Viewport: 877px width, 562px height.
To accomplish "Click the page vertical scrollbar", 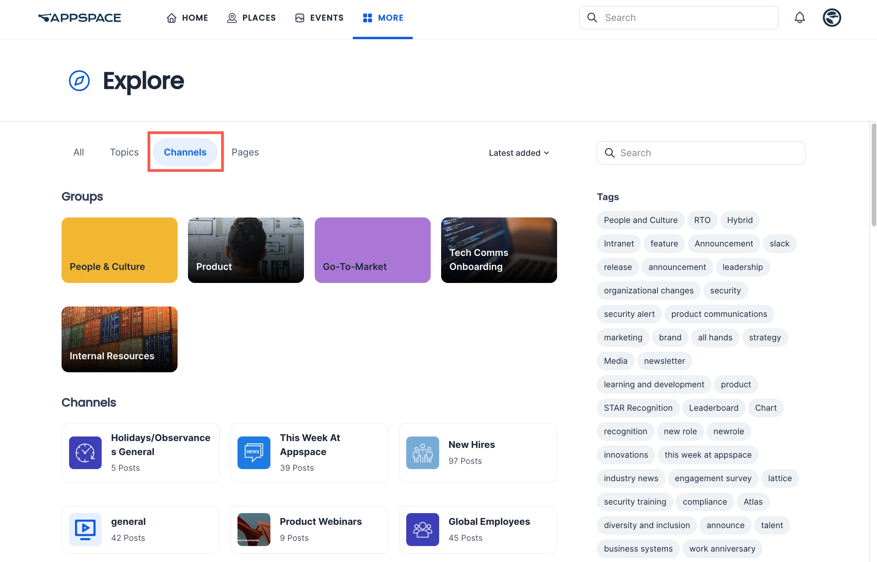I will pos(873,175).
